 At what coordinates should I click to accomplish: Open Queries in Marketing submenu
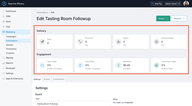pos(9,45)
